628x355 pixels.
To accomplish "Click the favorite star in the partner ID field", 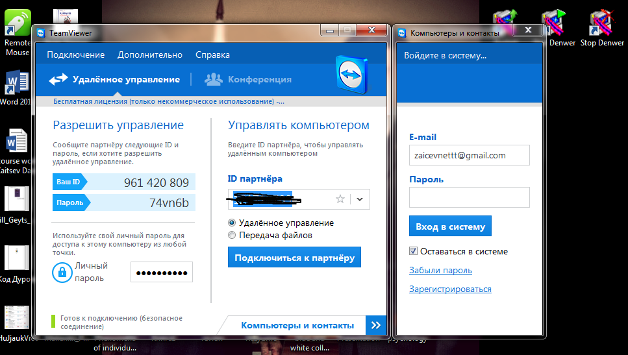I will coord(340,199).
